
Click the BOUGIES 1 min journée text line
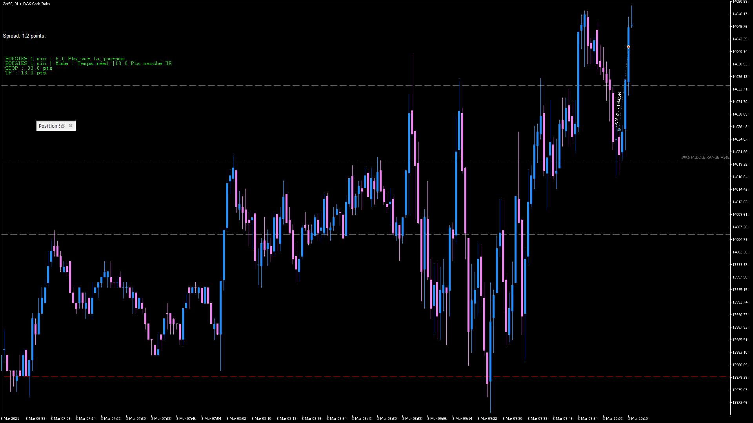coord(65,59)
